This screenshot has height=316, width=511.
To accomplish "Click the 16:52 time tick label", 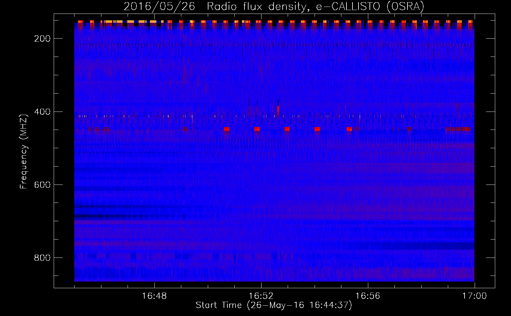I will tap(261, 296).
